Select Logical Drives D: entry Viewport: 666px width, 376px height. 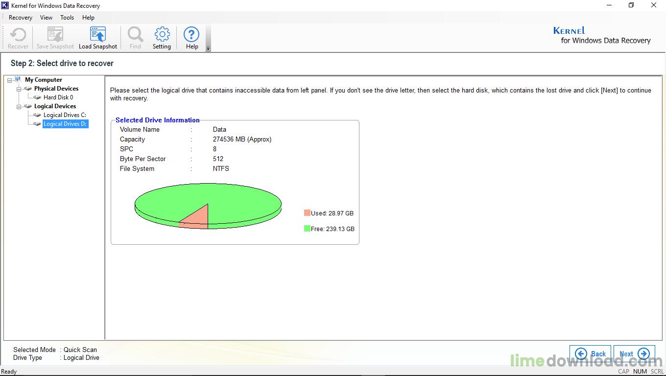[65, 124]
